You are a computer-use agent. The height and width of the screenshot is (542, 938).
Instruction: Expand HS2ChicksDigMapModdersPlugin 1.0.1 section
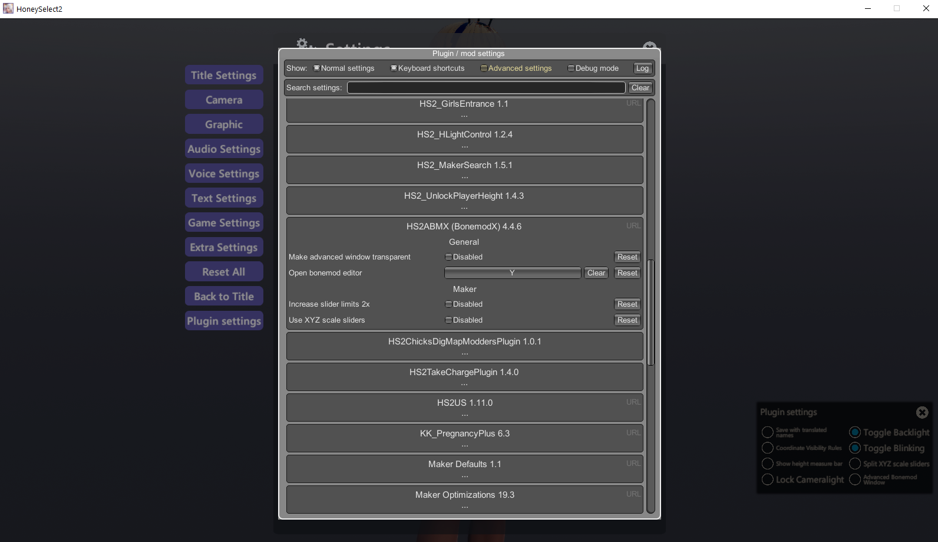pos(464,346)
